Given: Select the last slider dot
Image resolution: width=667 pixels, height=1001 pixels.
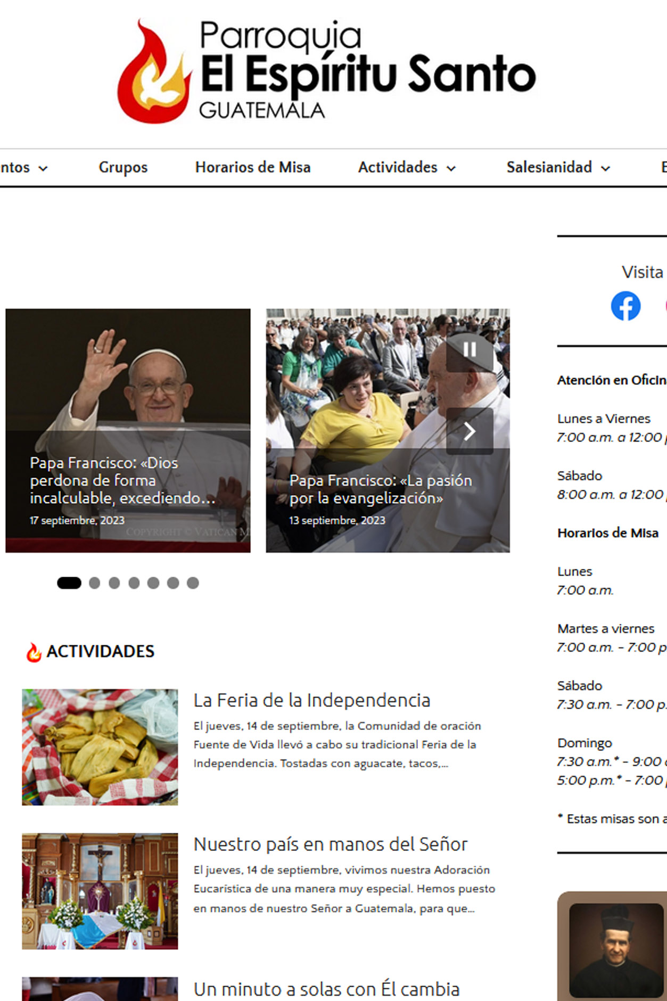Looking at the screenshot, I should [x=193, y=583].
